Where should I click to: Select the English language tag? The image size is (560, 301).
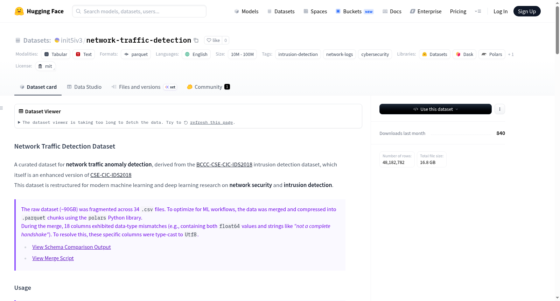[x=196, y=54]
